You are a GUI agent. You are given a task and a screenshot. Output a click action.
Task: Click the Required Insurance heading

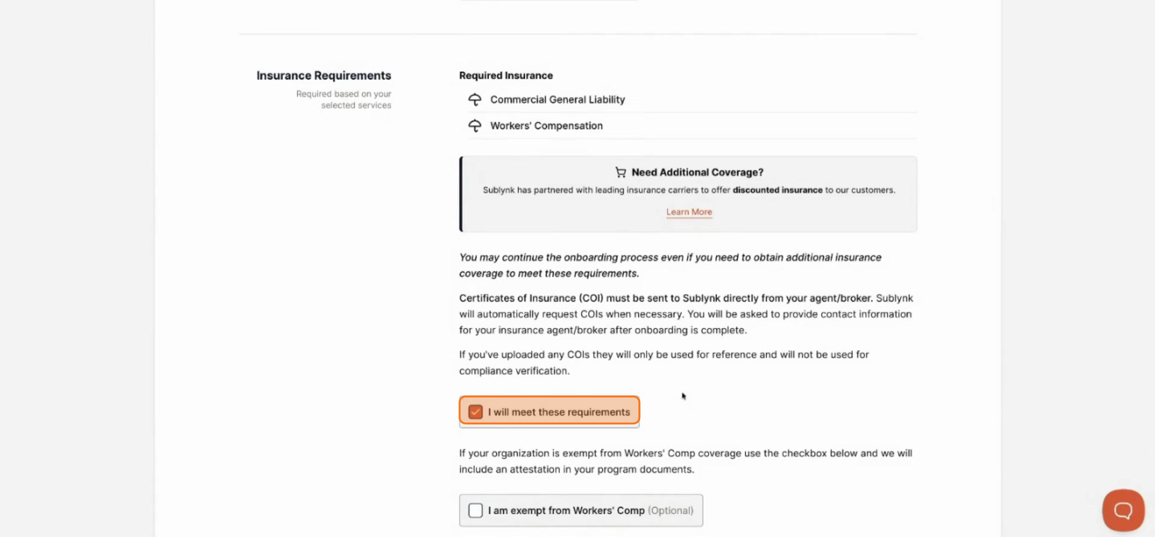pos(506,76)
